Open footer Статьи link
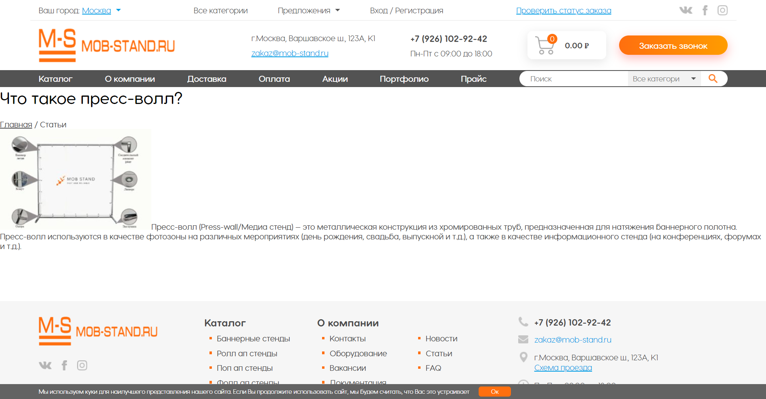Screen dimensions: 766x399 pos(439,353)
